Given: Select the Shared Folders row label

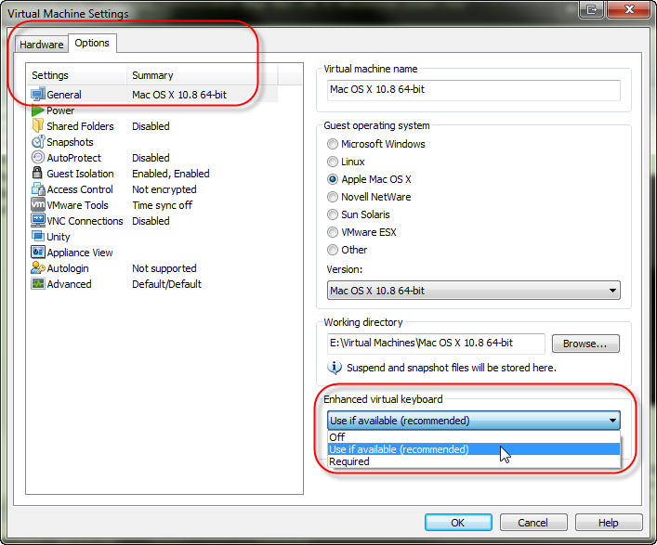Looking at the screenshot, I should pos(81,126).
